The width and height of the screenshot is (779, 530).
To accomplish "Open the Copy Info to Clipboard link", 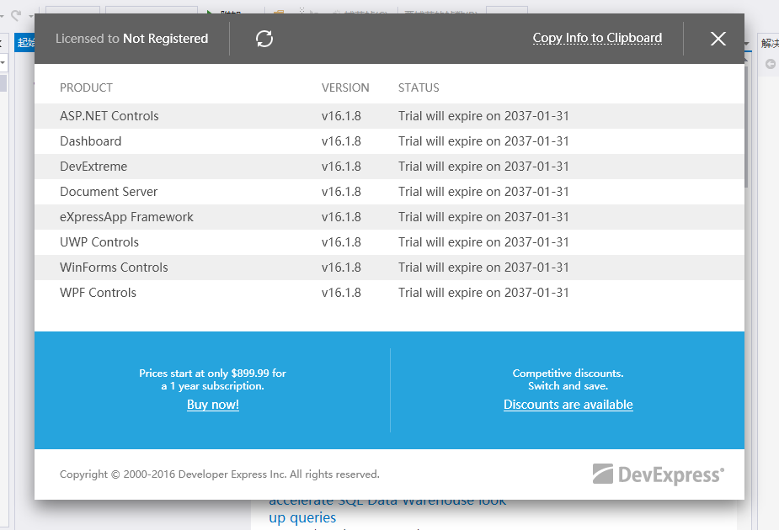I will (597, 38).
